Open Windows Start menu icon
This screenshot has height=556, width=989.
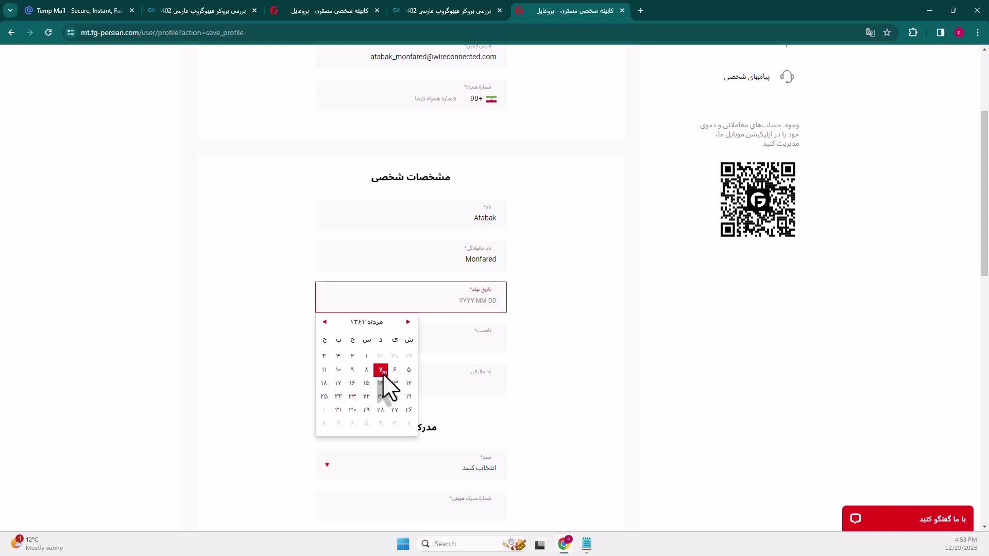[403, 544]
